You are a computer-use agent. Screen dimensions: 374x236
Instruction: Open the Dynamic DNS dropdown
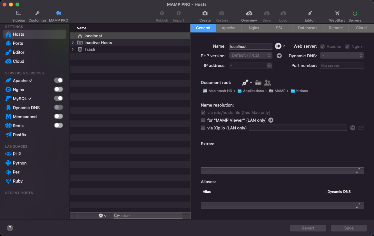point(342,55)
